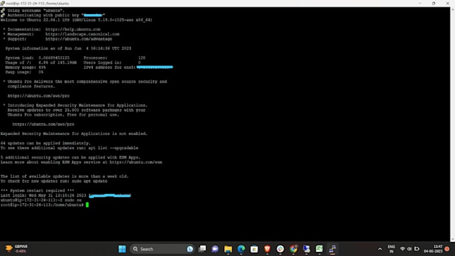Click the terminal's vertical scrollbar track
This screenshot has width=455, height=256.
tap(452, 124)
